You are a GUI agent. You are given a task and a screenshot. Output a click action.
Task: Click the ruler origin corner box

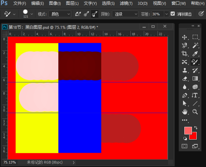(x=5, y=34)
